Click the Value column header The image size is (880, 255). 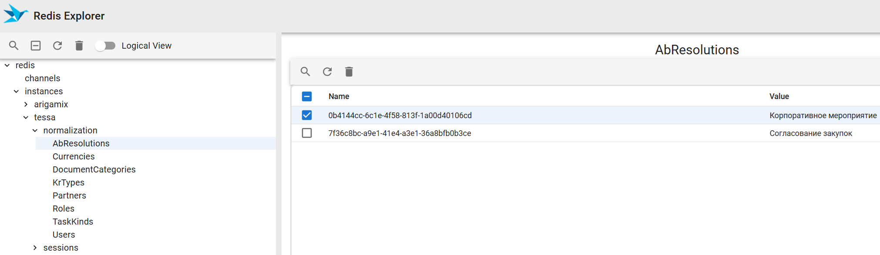click(x=779, y=96)
